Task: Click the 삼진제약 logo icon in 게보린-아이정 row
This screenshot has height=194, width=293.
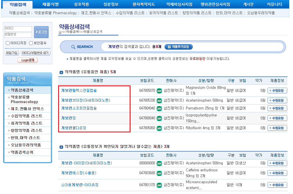Action: point(159,164)
